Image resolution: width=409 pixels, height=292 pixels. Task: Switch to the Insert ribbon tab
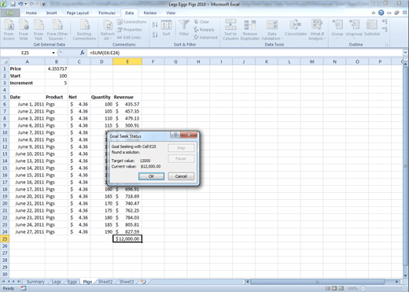[51, 13]
